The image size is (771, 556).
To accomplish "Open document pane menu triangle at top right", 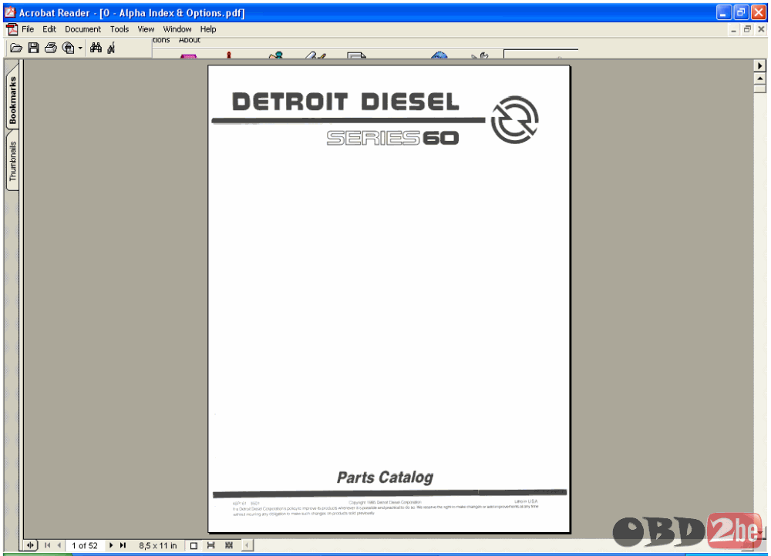I will (x=759, y=65).
